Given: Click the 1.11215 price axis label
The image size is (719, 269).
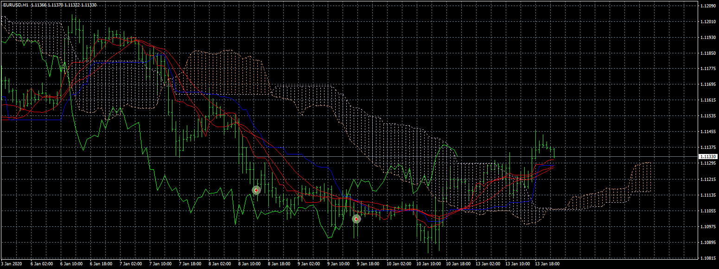Looking at the screenshot, I should [709, 179].
